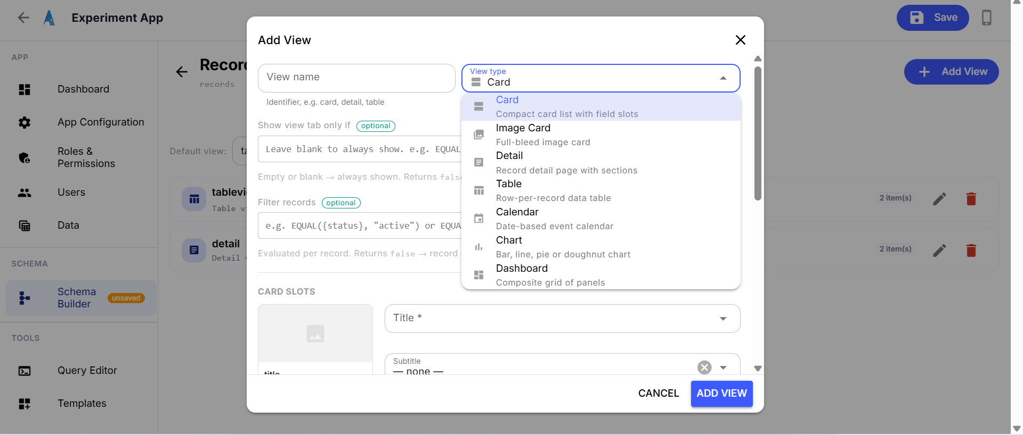This screenshot has height=435, width=1023.
Task: Pick the Table view type
Action: coord(601,191)
